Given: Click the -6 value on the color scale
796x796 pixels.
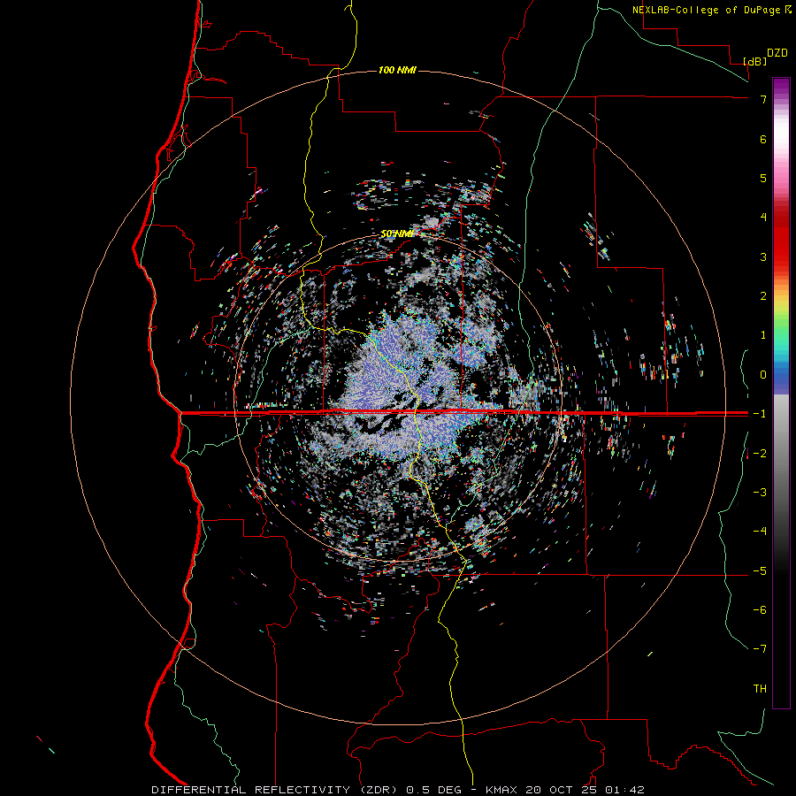Looking at the screenshot, I should pos(760,610).
